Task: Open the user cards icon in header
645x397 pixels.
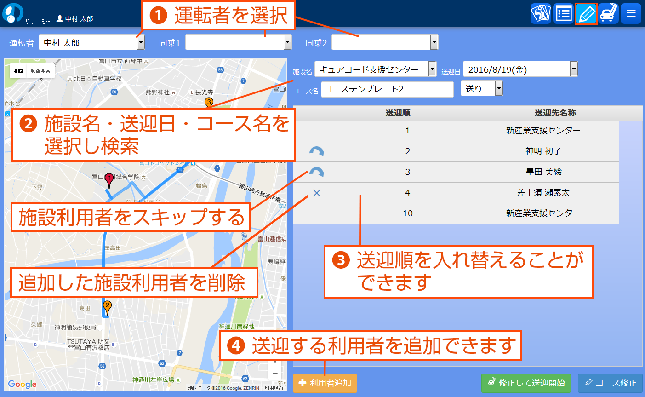Action: [x=541, y=13]
